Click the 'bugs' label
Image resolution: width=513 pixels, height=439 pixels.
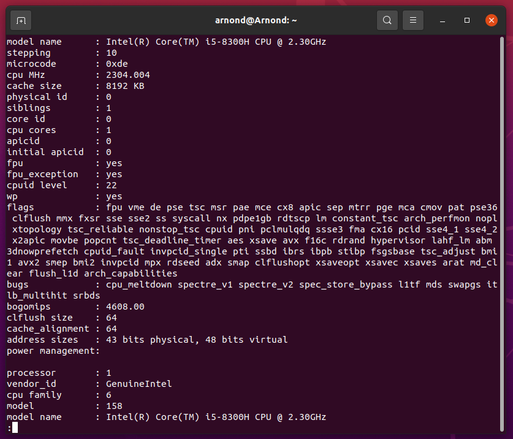[x=18, y=284]
